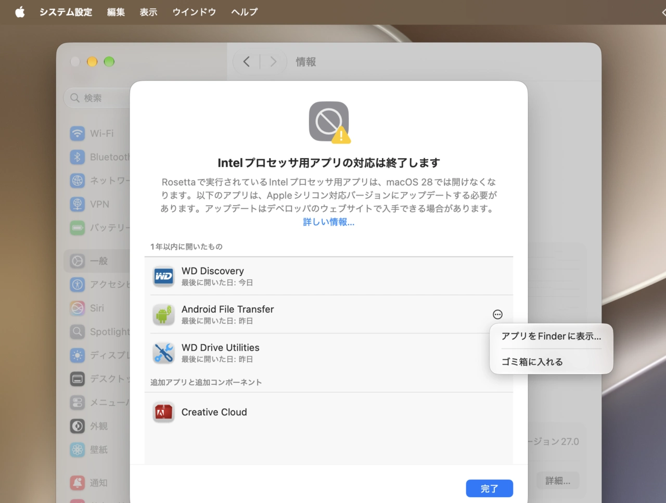Click the バッテリー sidebar icon
The height and width of the screenshot is (503, 666).
(78, 228)
